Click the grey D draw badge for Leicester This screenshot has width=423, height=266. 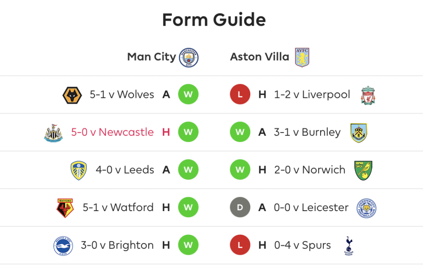coord(240,207)
